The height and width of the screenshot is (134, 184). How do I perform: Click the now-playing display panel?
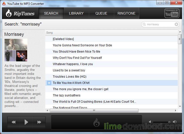tap(96, 122)
